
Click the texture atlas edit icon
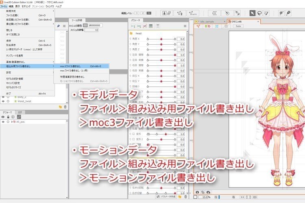tap(167, 13)
